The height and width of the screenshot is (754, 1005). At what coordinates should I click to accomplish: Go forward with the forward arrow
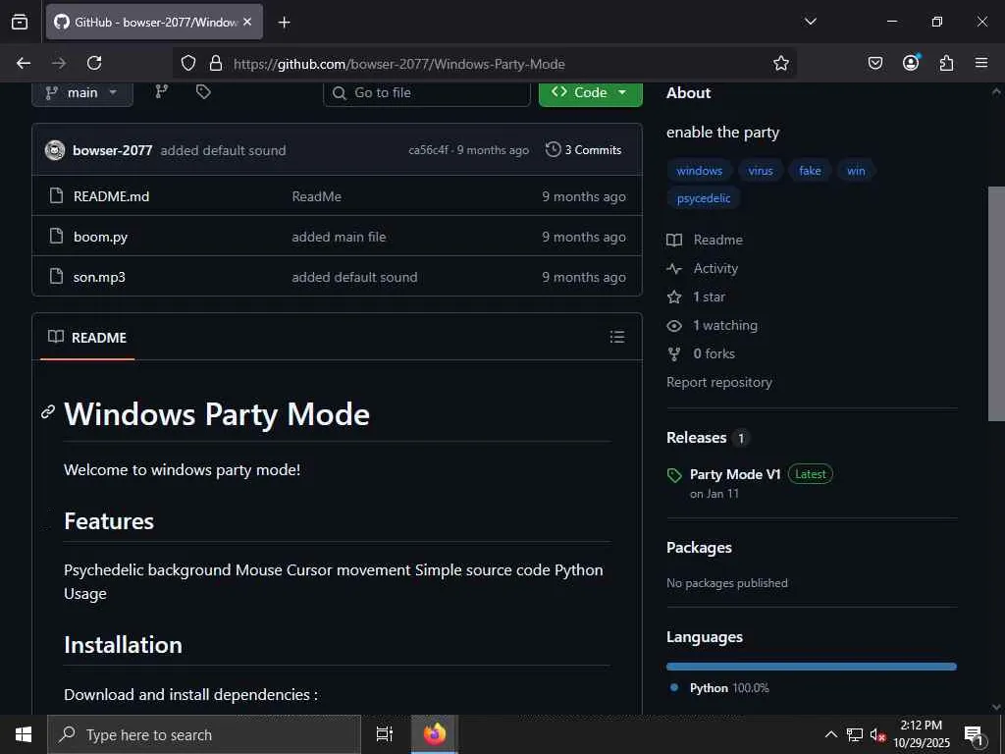[x=59, y=63]
